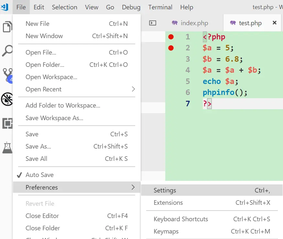Select Keyboard Shortcuts in the submenu

[181, 219]
